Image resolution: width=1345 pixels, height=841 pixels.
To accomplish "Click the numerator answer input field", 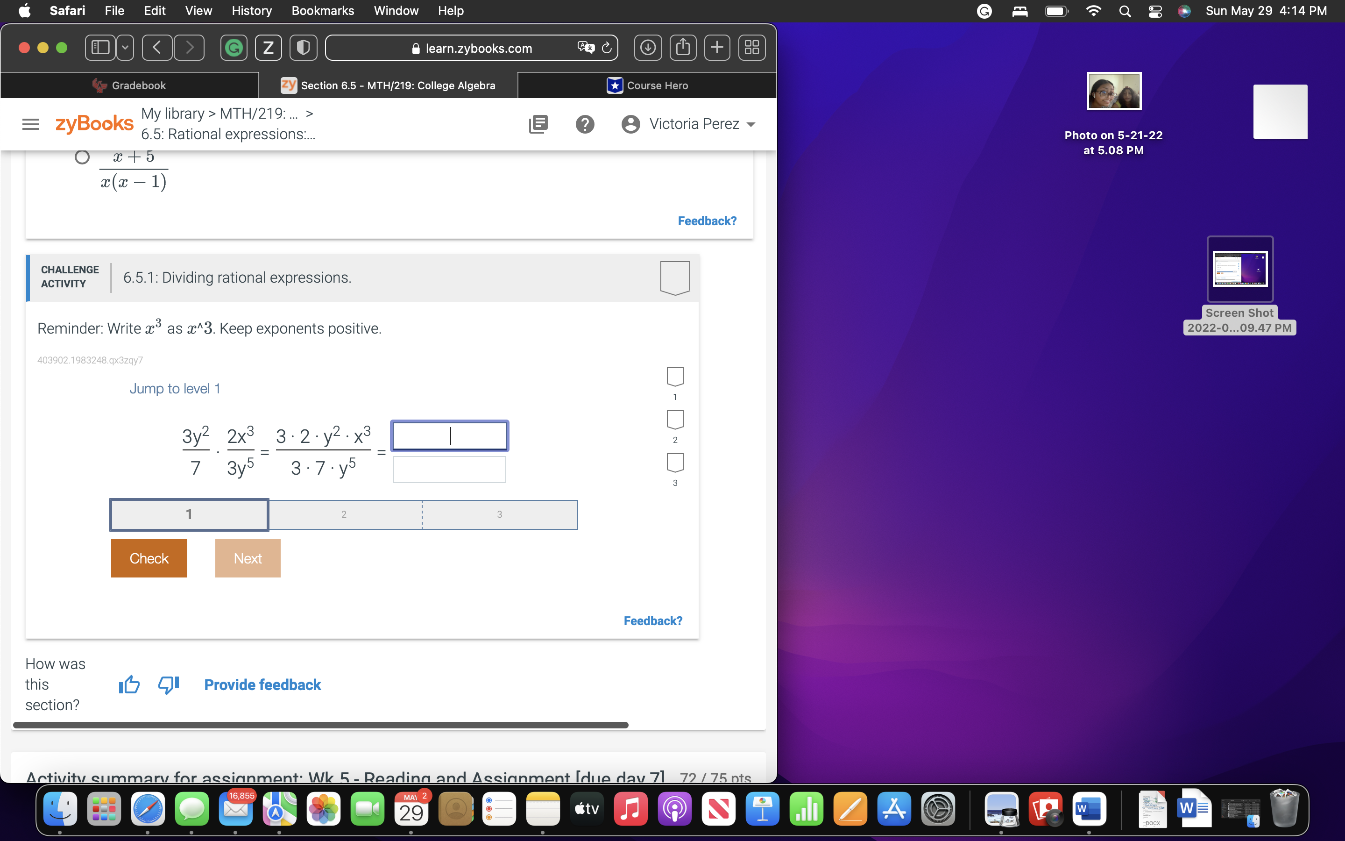I will click(x=449, y=435).
